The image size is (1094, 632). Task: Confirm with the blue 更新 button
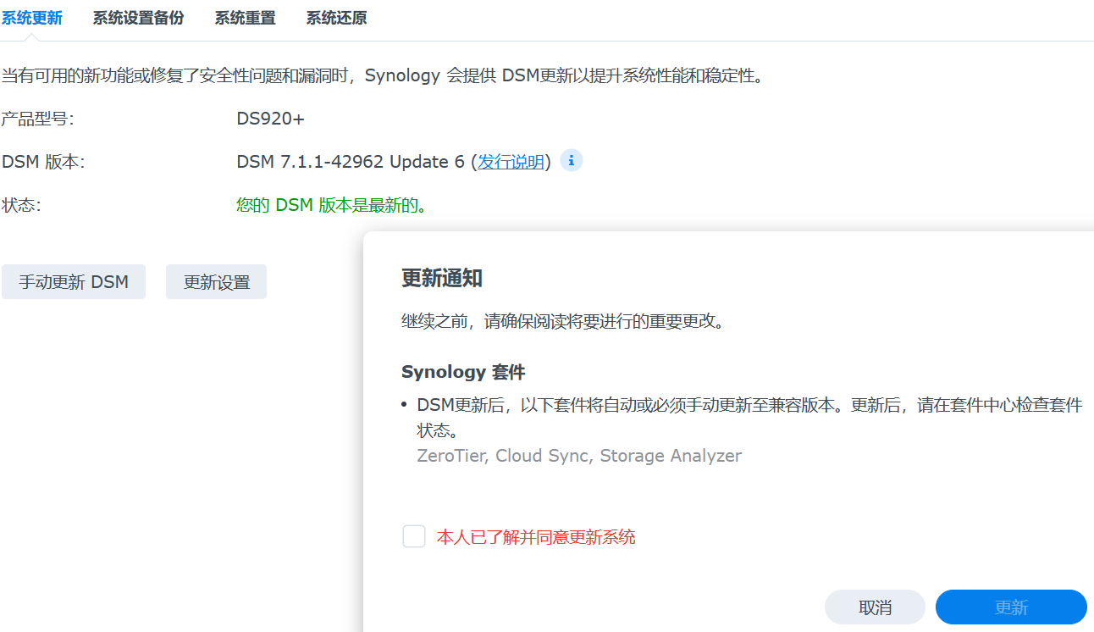click(x=1011, y=607)
